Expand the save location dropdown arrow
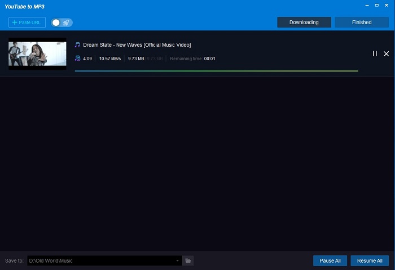Screen dimensions: 395x270 click(177, 260)
